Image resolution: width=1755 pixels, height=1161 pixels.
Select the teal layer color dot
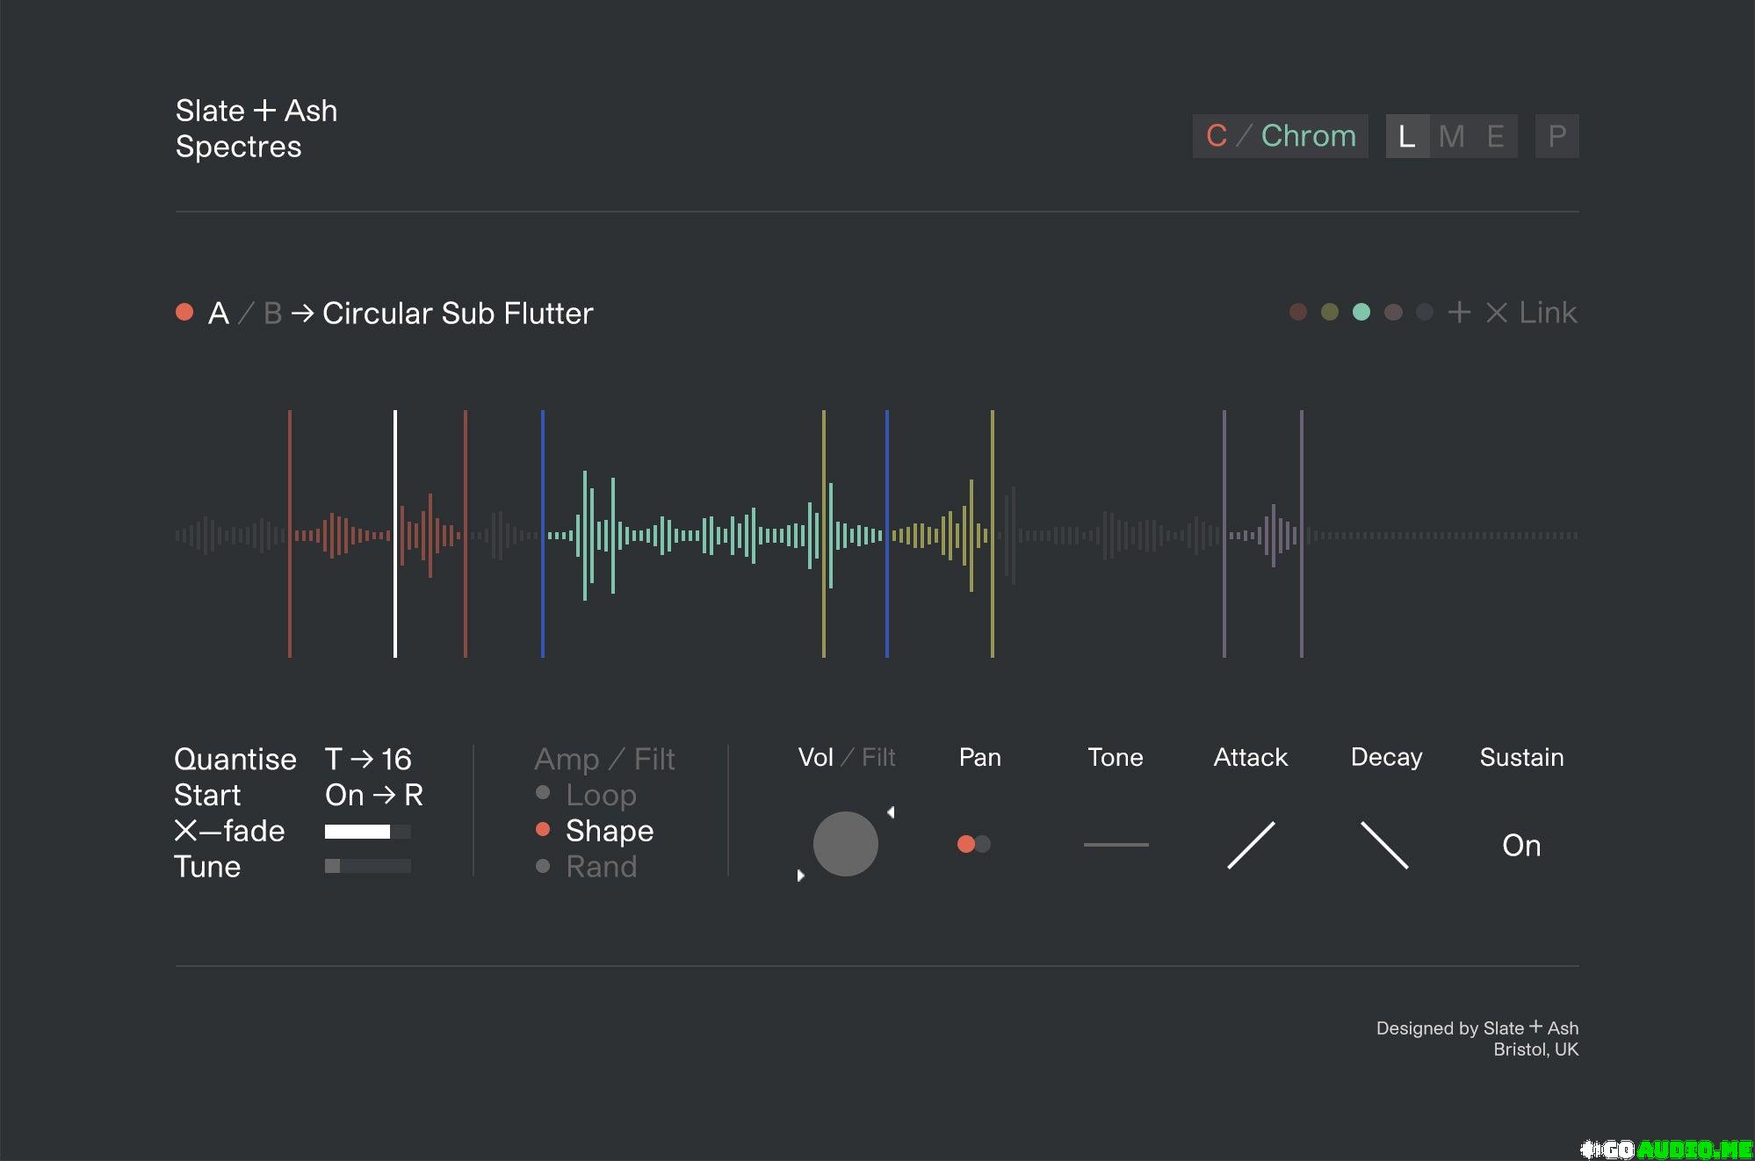point(1361,313)
